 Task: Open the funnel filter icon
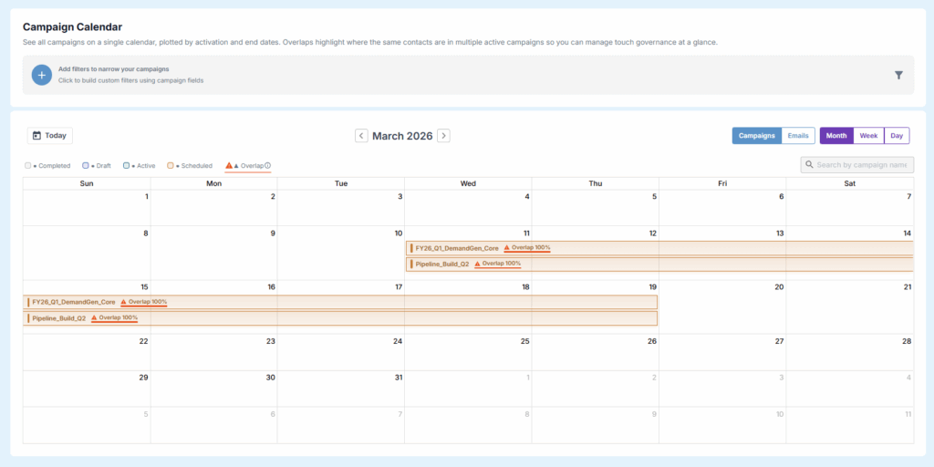tap(898, 76)
